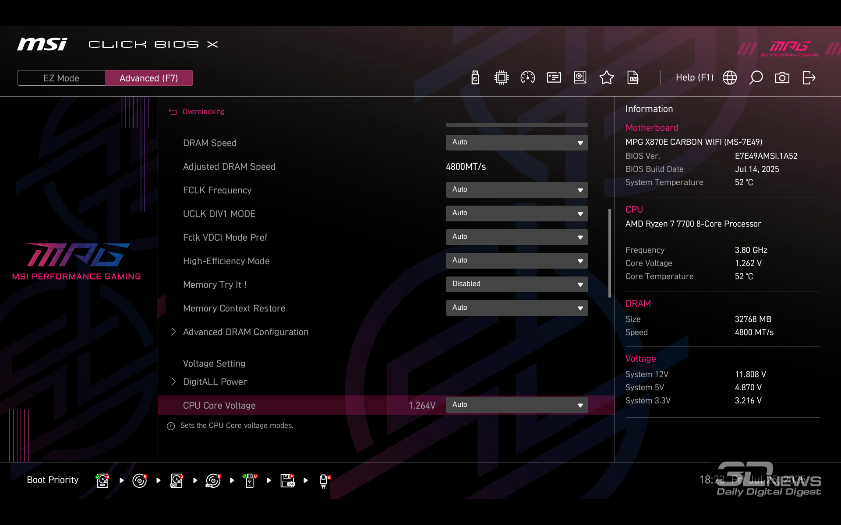Viewport: 841px width, 525px height.
Task: Select the FCLK Frequency label
Action: (217, 190)
